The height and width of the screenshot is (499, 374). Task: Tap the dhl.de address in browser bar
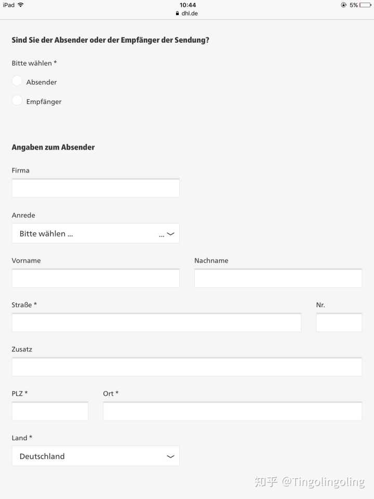[190, 14]
